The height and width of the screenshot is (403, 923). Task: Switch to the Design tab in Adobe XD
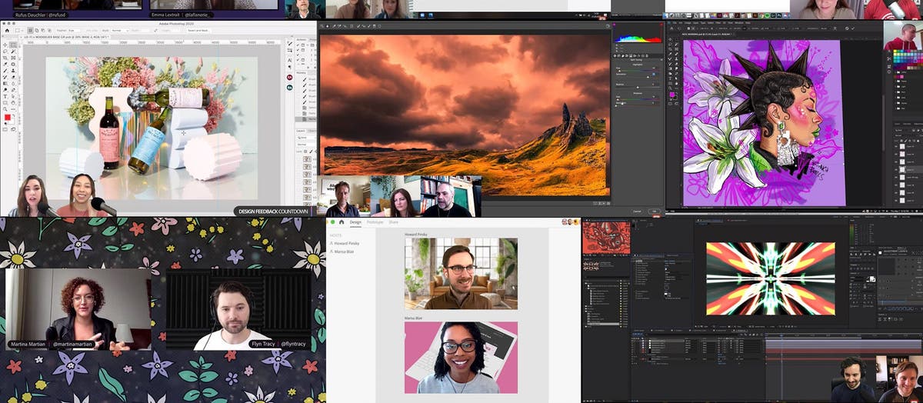tap(355, 222)
